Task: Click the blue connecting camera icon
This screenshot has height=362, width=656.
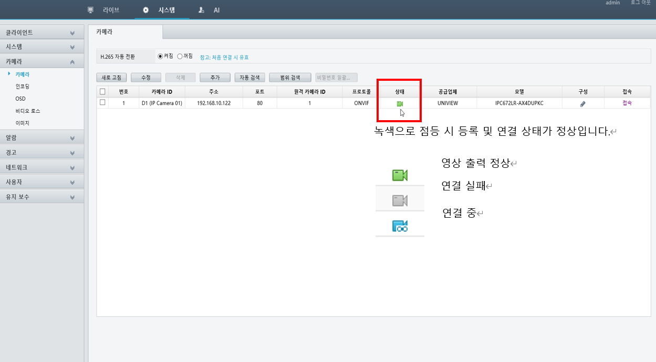Action: click(x=400, y=226)
